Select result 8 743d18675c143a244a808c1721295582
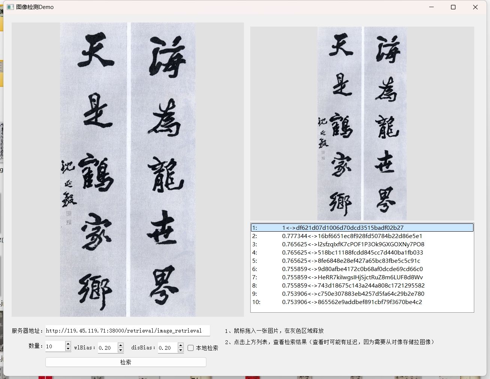This screenshot has height=379, width=490. (x=362, y=285)
